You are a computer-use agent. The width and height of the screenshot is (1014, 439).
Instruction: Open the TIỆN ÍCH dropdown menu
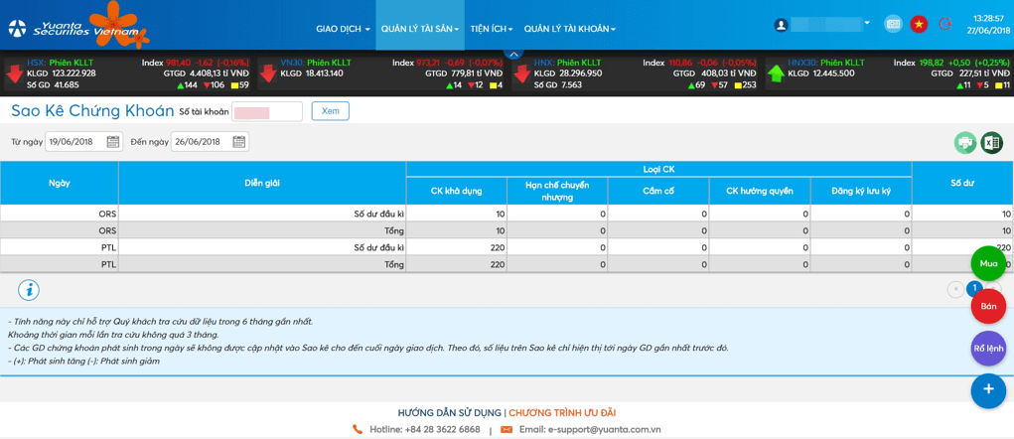point(492,29)
